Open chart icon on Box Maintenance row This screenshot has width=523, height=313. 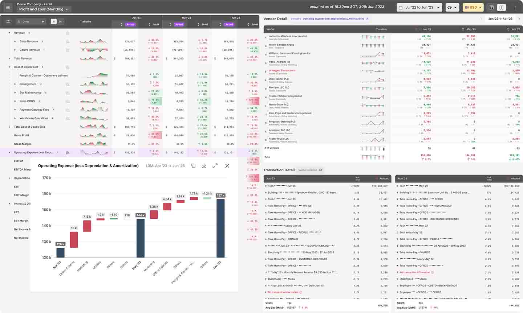click(68, 92)
